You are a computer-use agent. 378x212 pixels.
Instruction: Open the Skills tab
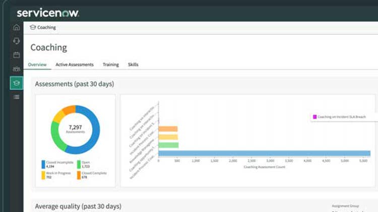pyautogui.click(x=133, y=65)
